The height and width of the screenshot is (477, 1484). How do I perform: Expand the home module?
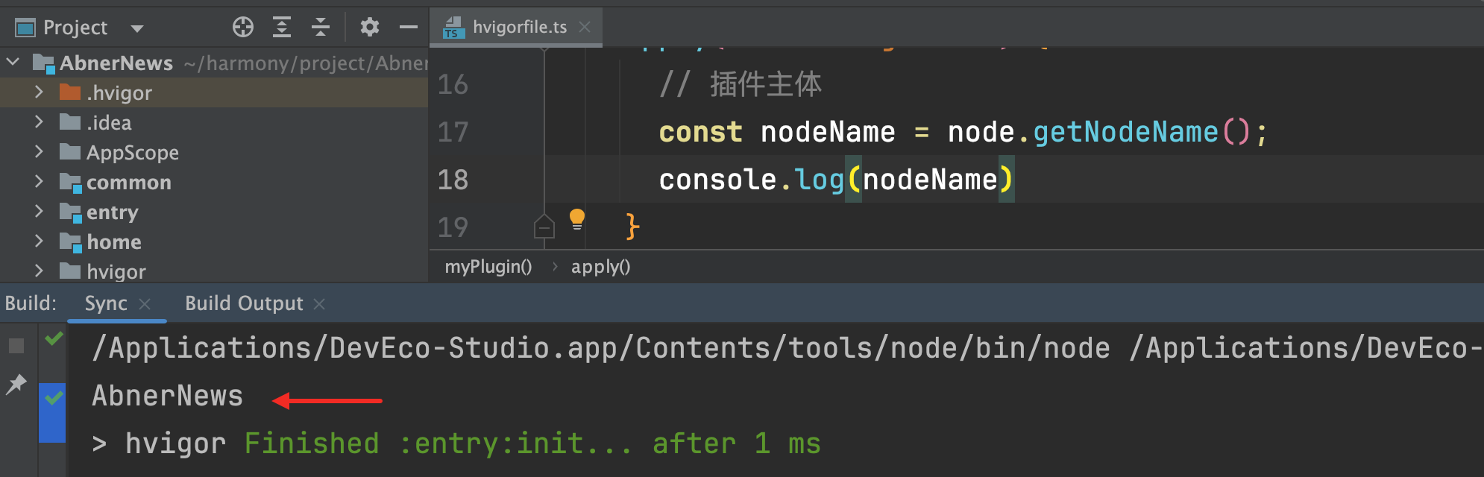[39, 241]
